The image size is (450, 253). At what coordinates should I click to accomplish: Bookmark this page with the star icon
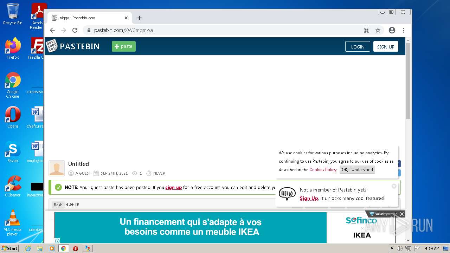pos(378,30)
